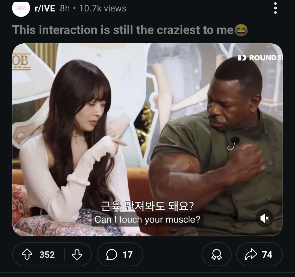295x277 pixels.
Task: Open the r/IVE community link
Action: coord(45,8)
